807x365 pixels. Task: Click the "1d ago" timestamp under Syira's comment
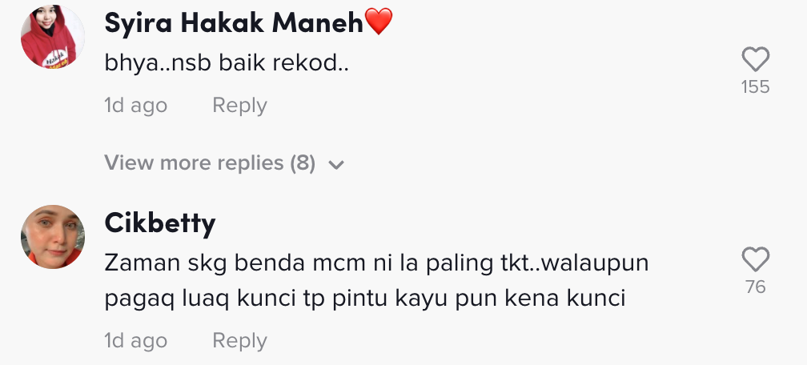click(136, 106)
